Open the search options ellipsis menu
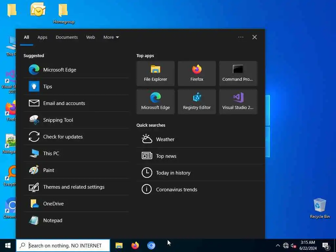The width and height of the screenshot is (336, 252). click(241, 37)
